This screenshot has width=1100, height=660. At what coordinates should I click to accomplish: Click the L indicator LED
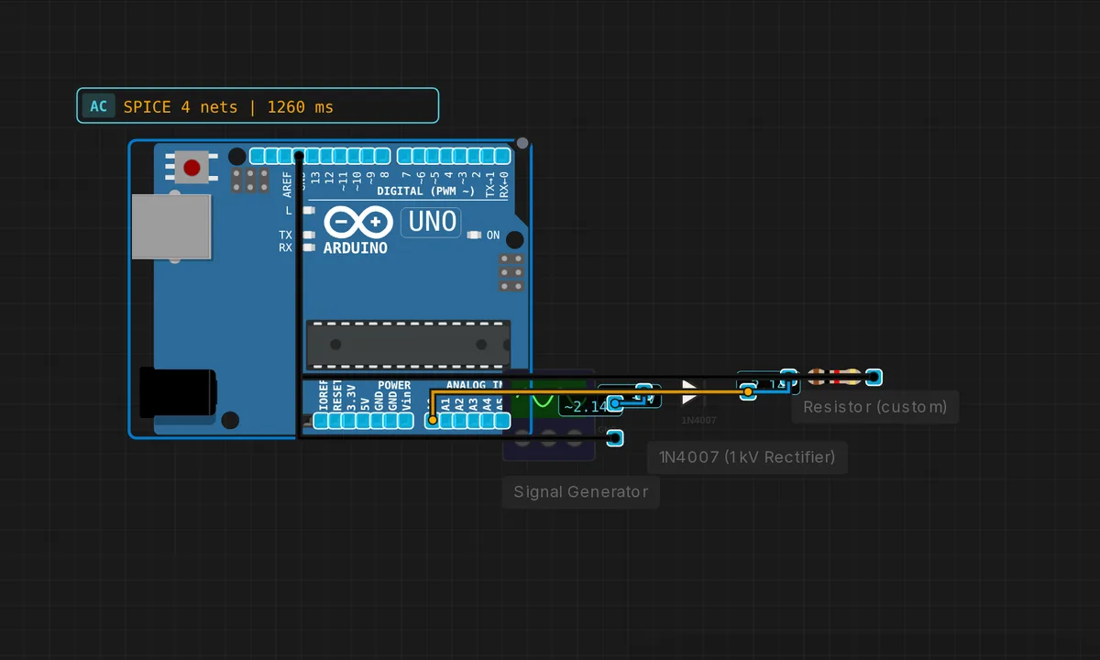coord(308,211)
